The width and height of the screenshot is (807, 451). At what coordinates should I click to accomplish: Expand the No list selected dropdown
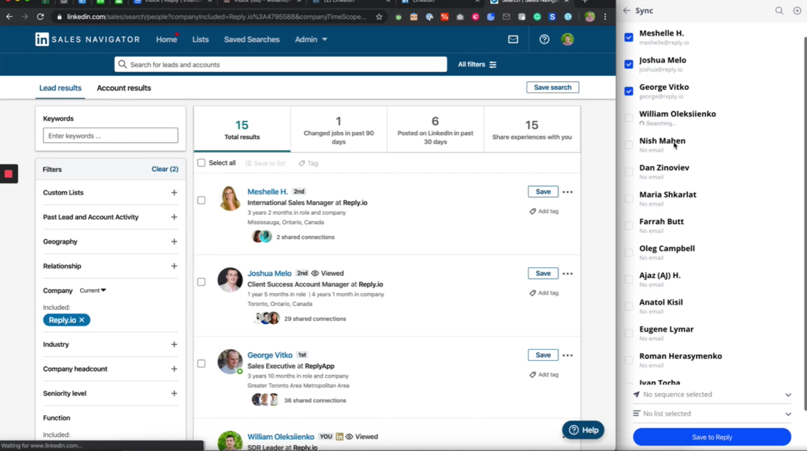tap(712, 413)
